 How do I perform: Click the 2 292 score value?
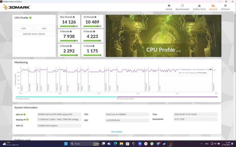click(x=69, y=51)
